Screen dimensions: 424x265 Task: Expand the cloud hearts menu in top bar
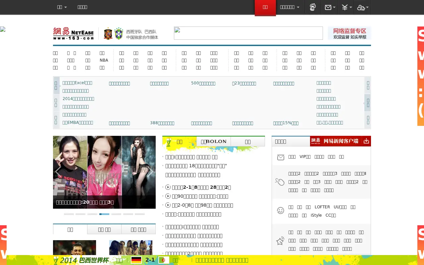[x=362, y=7]
